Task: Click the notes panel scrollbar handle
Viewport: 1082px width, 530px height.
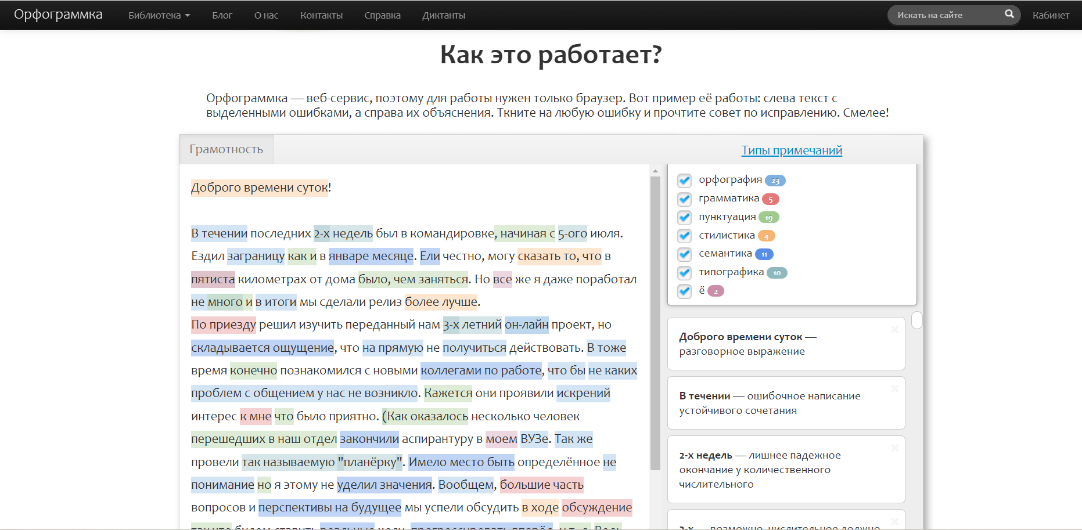Action: 917,320
